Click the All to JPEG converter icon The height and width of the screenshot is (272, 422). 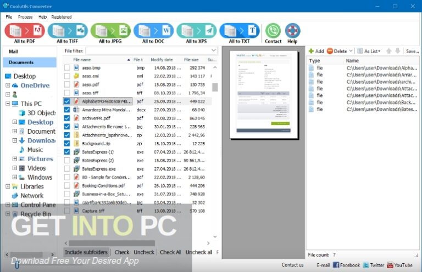coord(110,31)
